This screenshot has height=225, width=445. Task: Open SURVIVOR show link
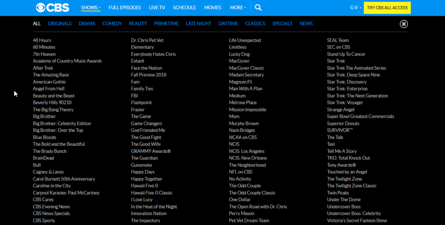pyautogui.click(x=340, y=130)
